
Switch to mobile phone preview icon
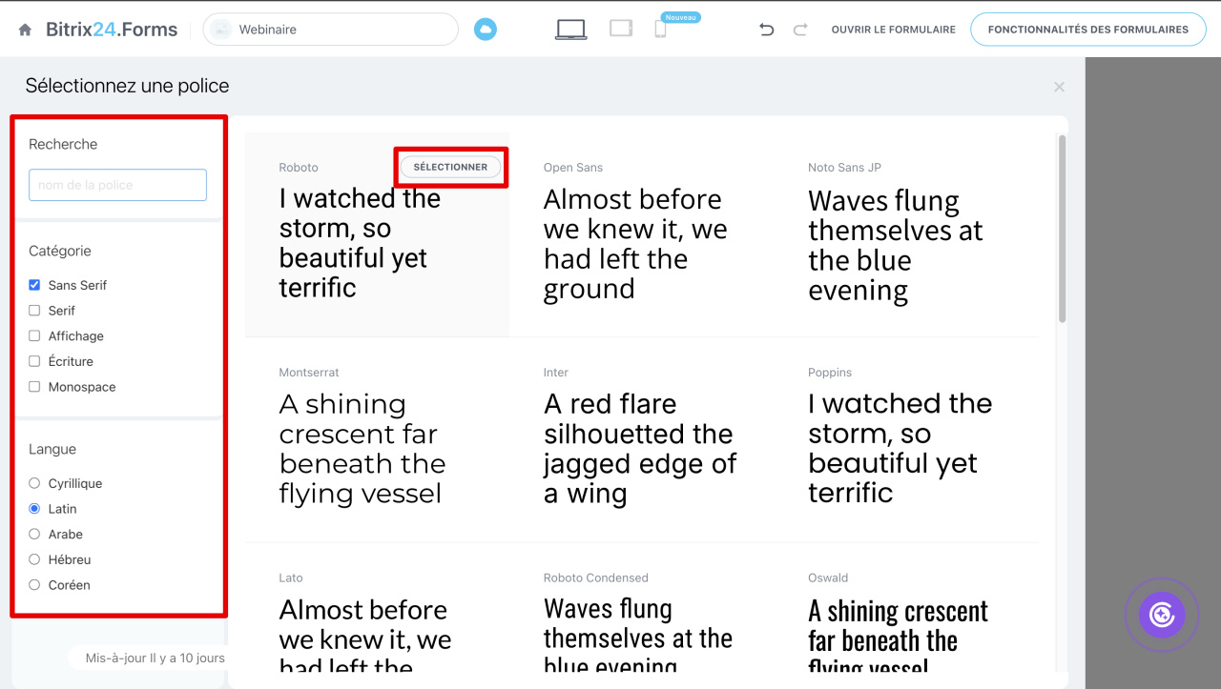[x=660, y=30]
